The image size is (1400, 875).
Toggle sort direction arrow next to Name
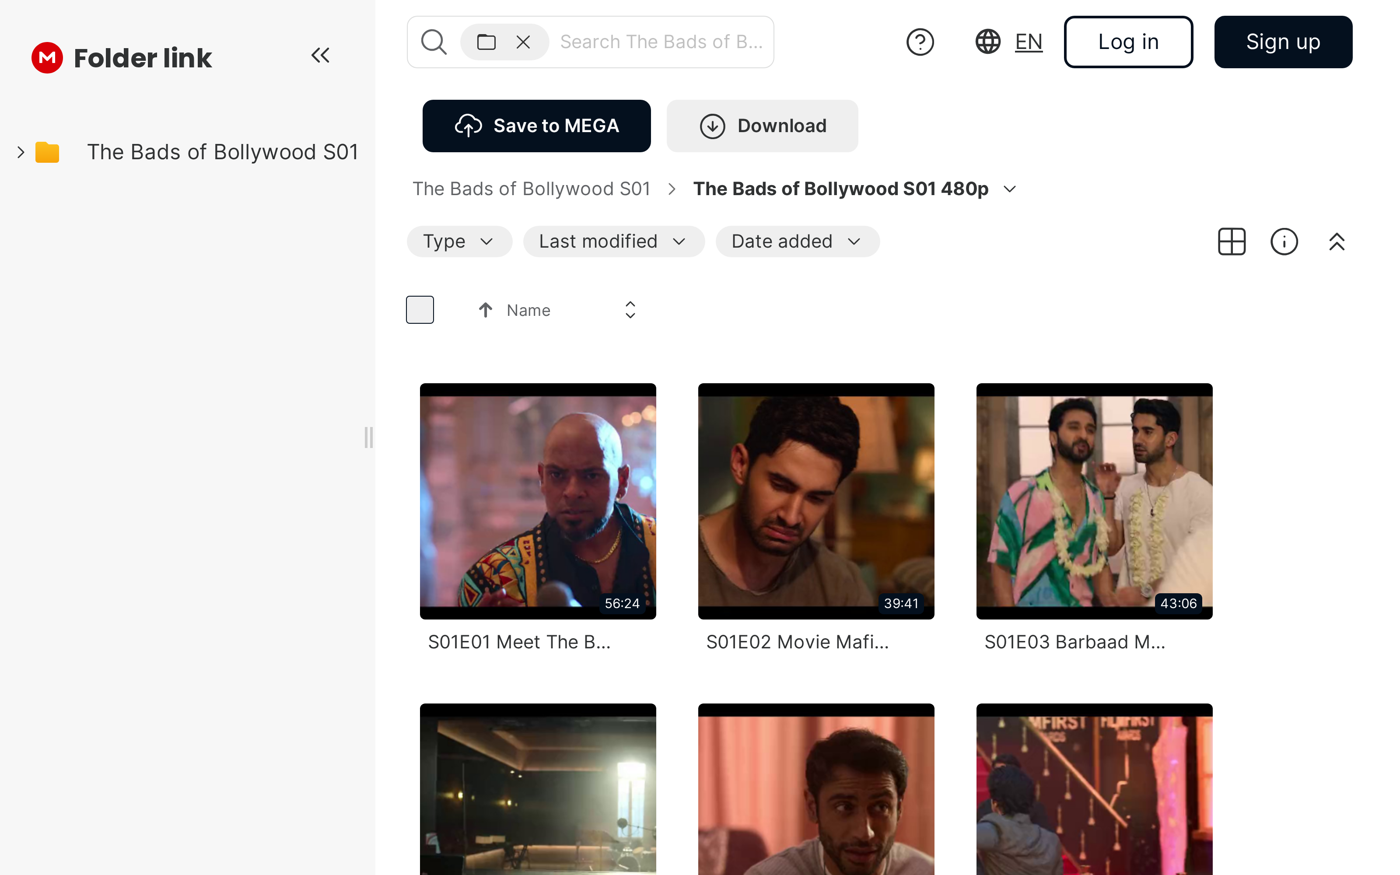point(485,310)
